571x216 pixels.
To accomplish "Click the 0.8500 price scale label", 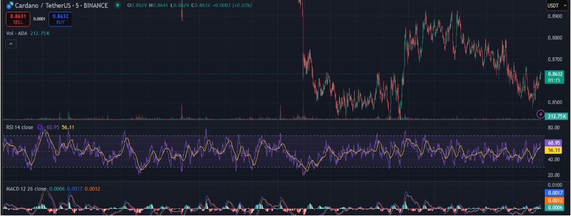I will coord(555,102).
